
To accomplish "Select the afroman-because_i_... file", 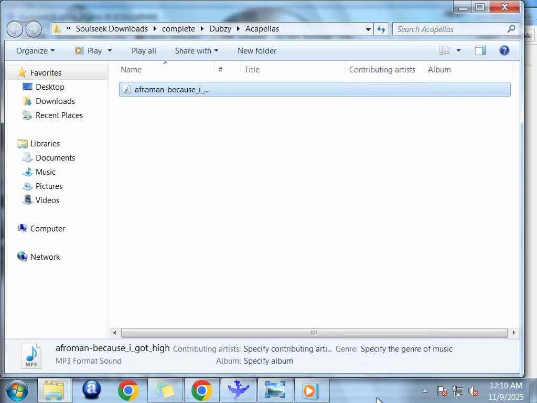I will (315, 89).
